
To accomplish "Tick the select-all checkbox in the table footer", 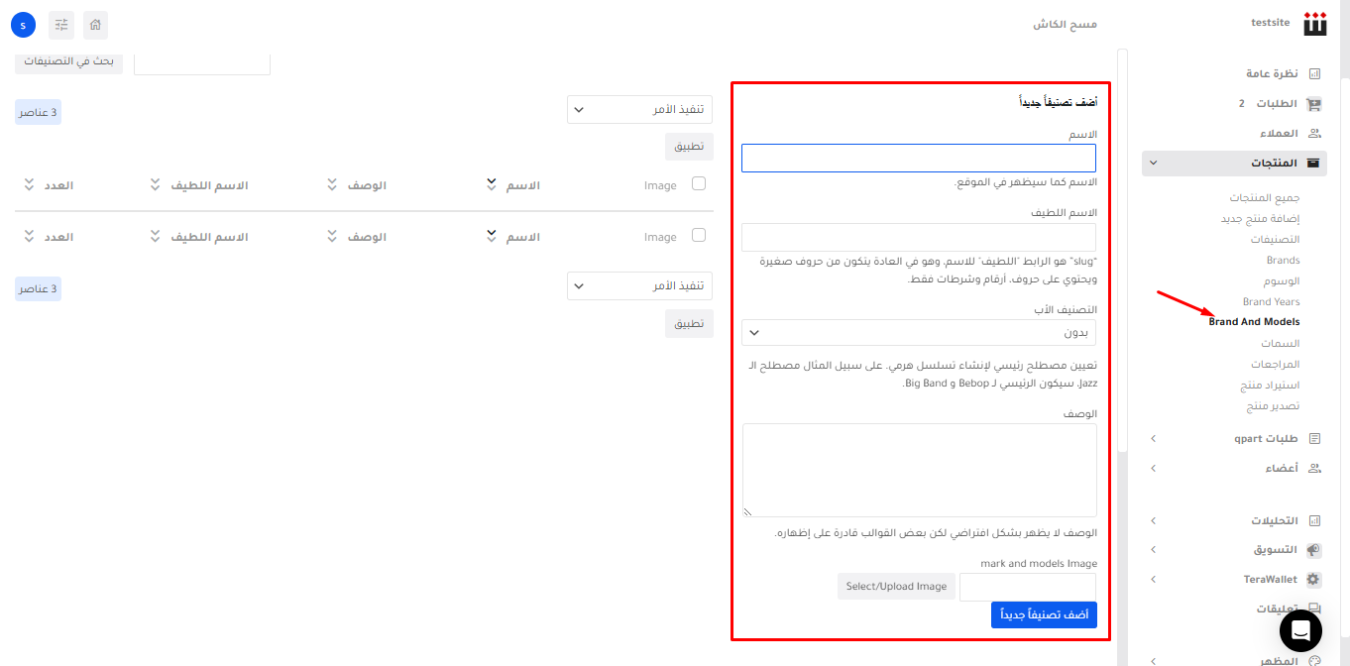I will coord(699,235).
